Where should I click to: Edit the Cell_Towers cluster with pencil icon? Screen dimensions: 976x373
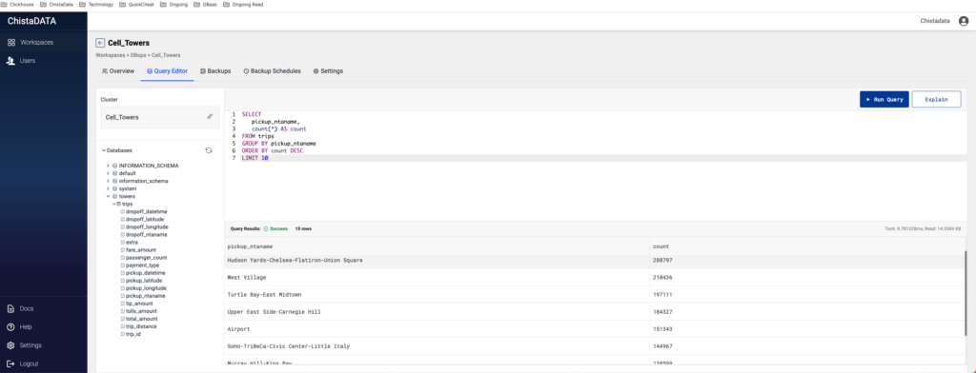[x=210, y=116]
